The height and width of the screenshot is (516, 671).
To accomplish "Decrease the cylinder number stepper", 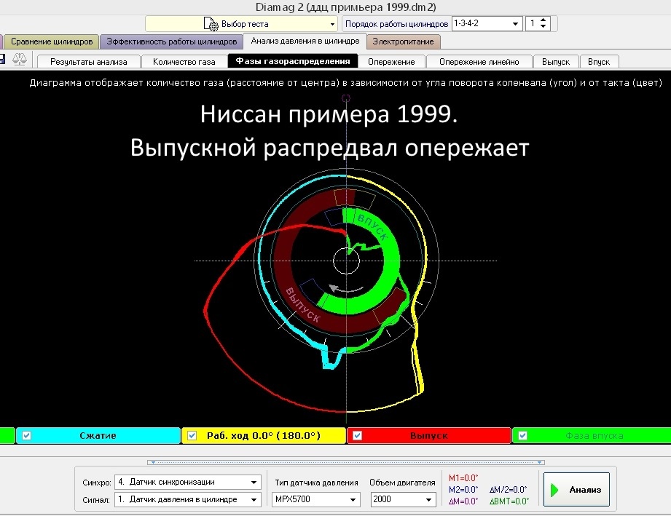I will point(543,26).
